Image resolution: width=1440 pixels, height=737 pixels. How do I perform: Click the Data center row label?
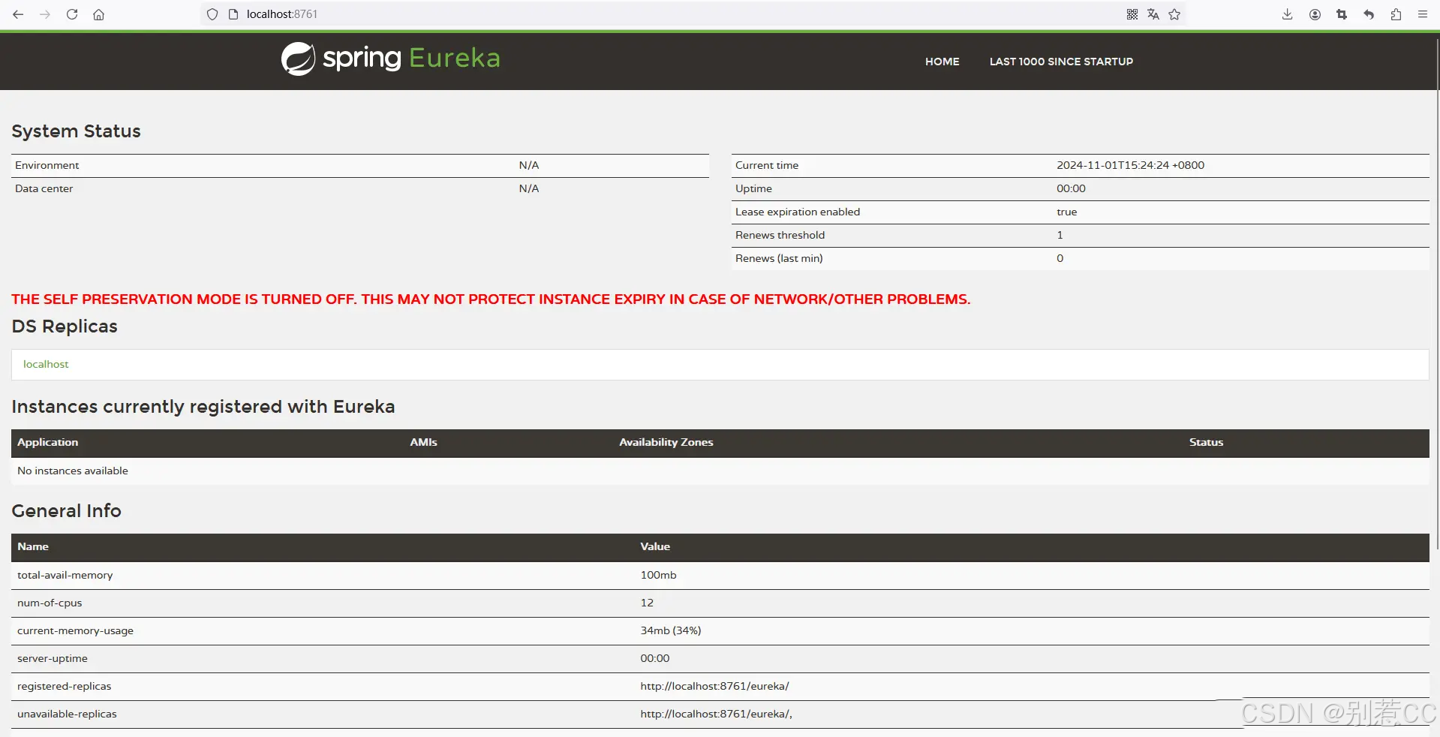(44, 188)
